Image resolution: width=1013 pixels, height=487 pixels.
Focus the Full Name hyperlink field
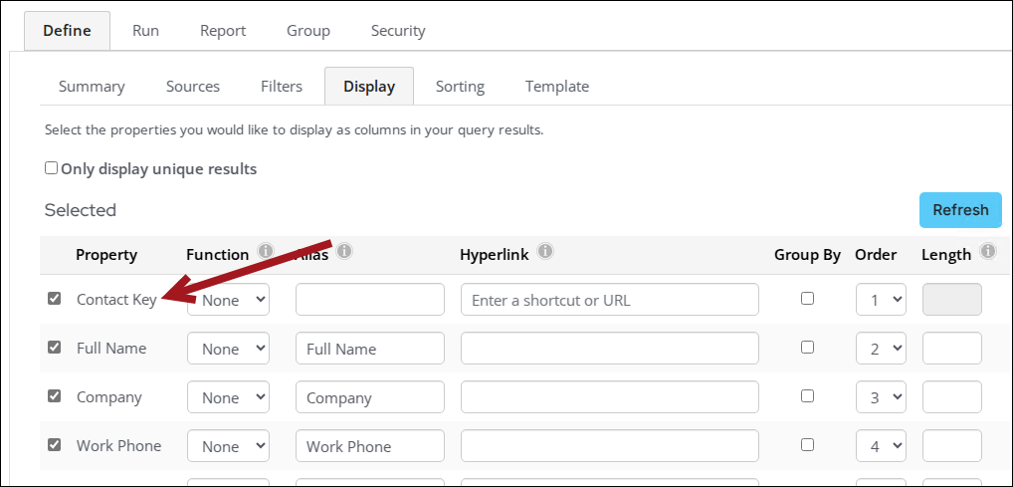610,348
